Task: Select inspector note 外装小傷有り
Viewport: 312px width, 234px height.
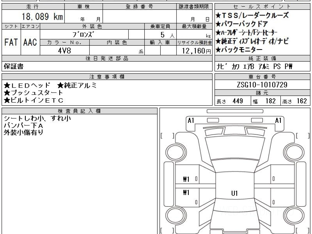Action: [x=23, y=132]
